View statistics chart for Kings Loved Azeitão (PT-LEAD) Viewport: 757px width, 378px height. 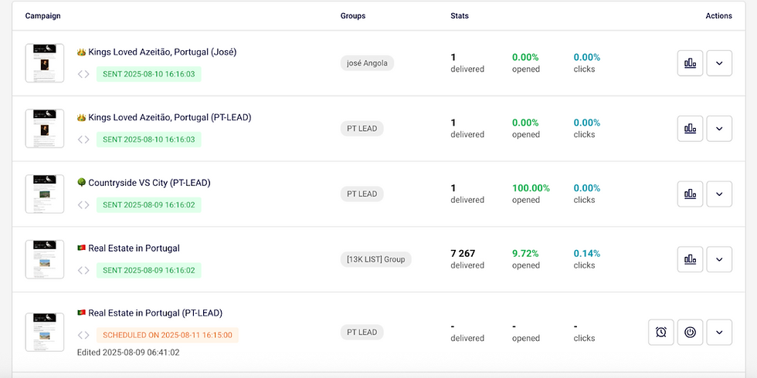click(690, 129)
